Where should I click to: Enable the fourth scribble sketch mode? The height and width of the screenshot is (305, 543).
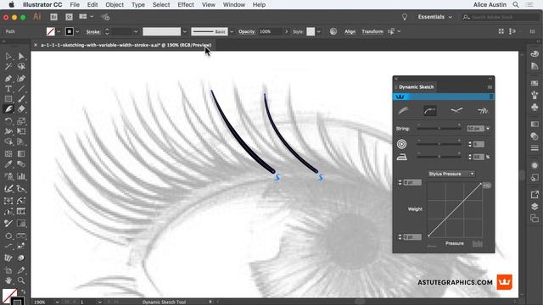483,111
